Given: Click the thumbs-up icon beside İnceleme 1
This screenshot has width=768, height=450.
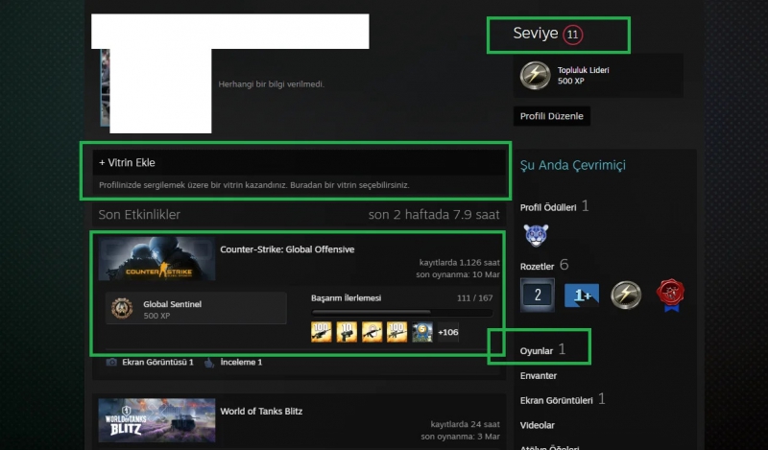Looking at the screenshot, I should (x=209, y=363).
